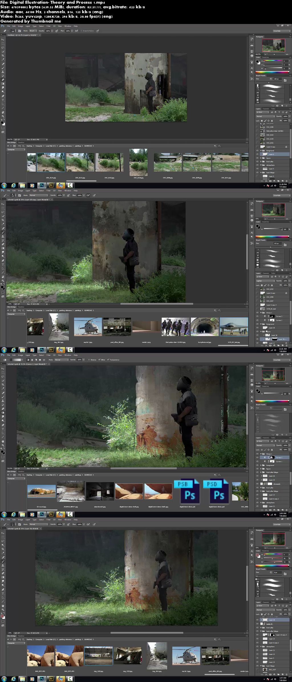Enable the Erase to History checkbox
The image size is (292, 682).
point(81,31)
